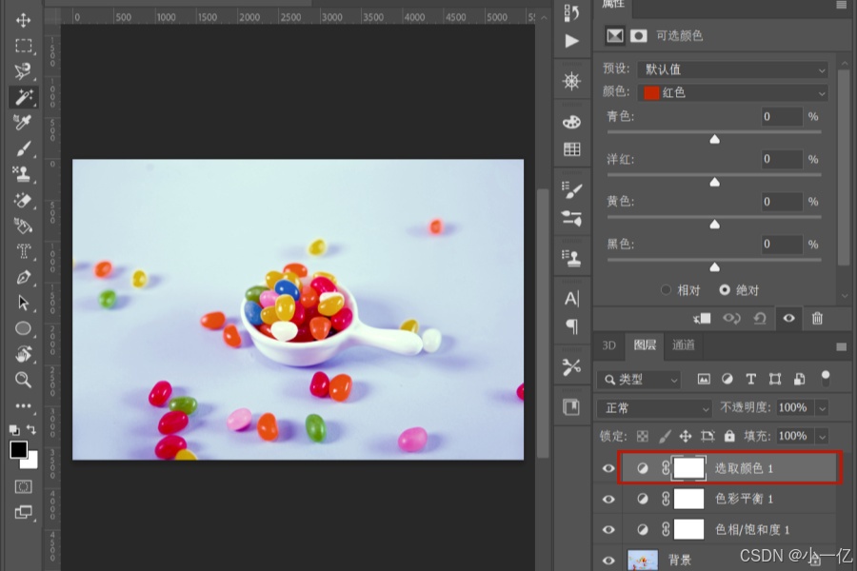
Task: Reset default foreground and background colors
Action: 14,430
